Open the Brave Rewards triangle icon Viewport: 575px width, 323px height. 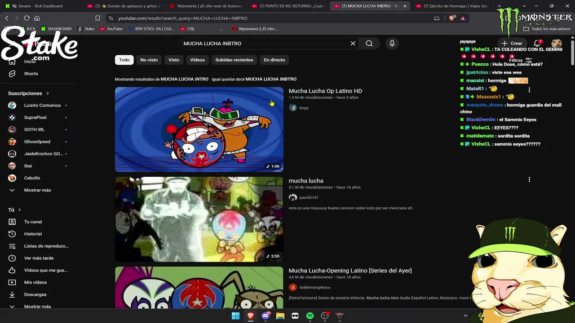click(463, 18)
